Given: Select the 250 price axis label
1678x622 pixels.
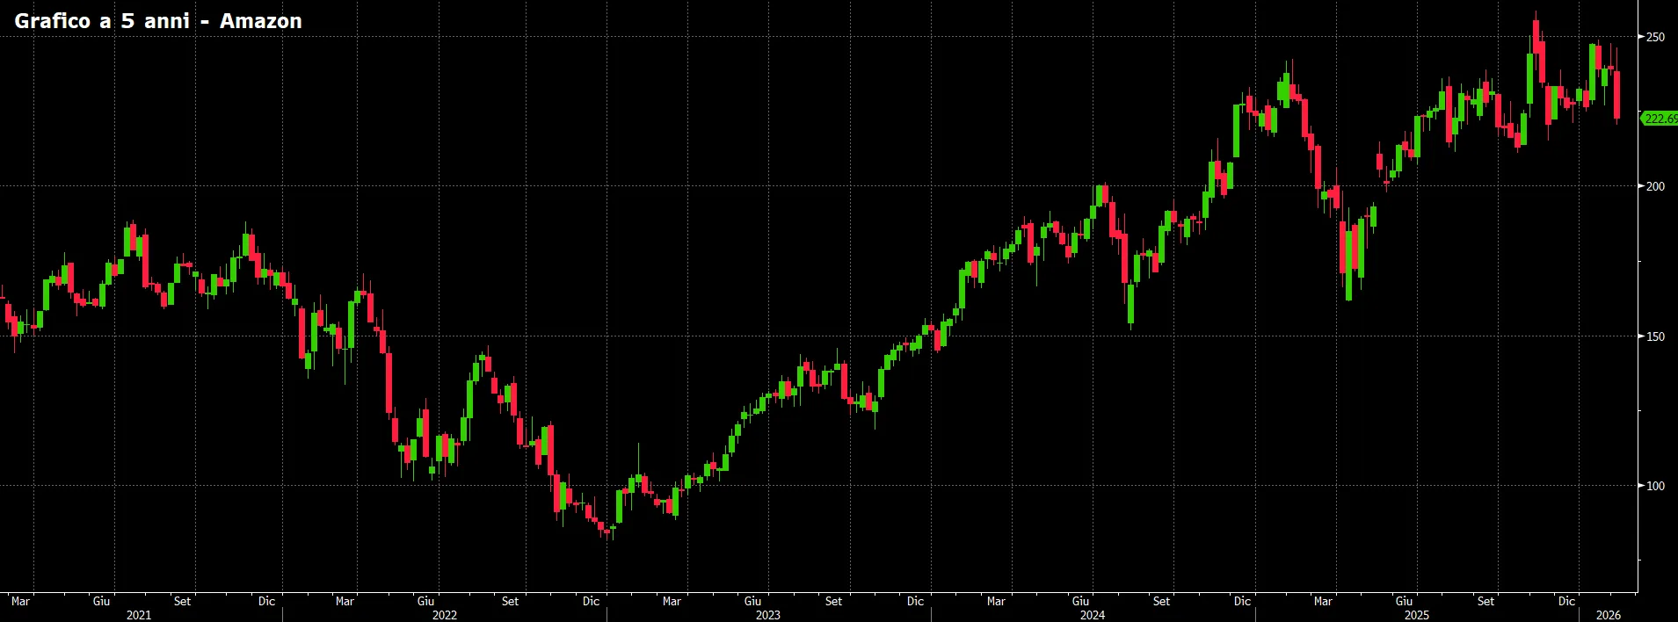Looking at the screenshot, I should click(1655, 37).
